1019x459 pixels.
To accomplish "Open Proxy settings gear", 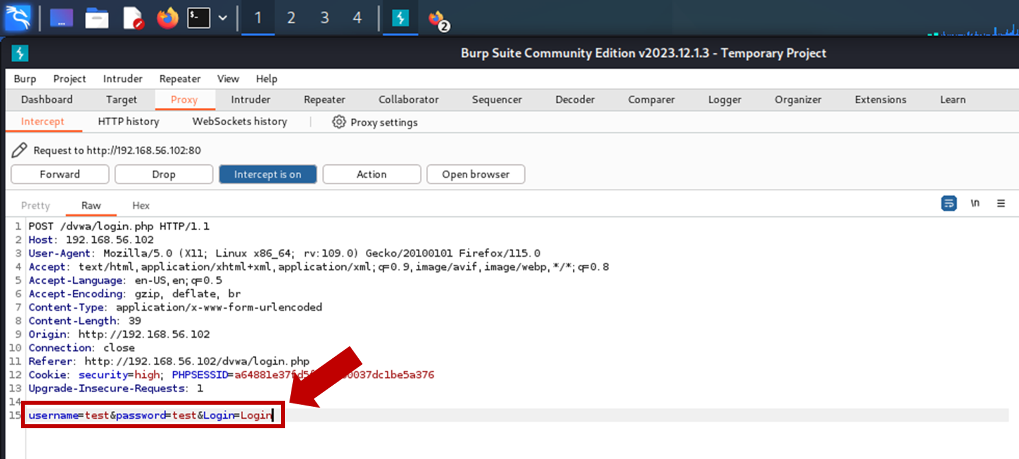I will 375,122.
